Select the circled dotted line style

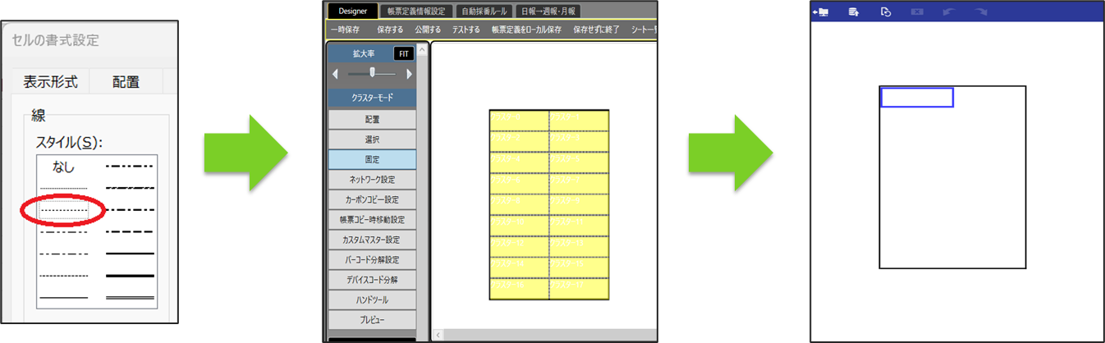pyautogui.click(x=64, y=211)
